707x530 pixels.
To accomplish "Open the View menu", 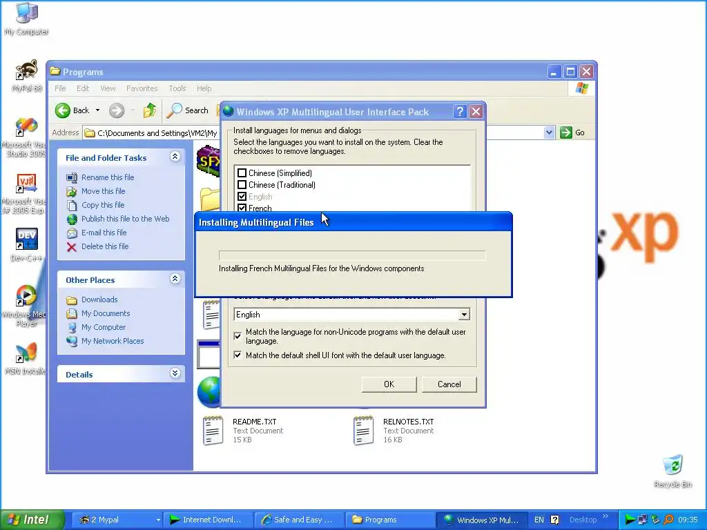I will click(x=108, y=88).
